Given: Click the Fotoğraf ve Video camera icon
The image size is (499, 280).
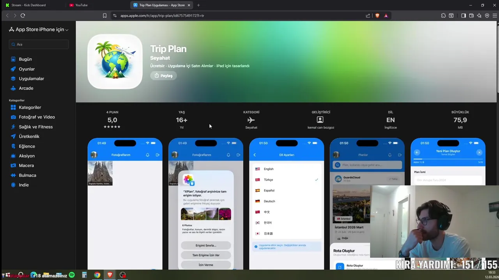Looking at the screenshot, I should click(x=13, y=117).
